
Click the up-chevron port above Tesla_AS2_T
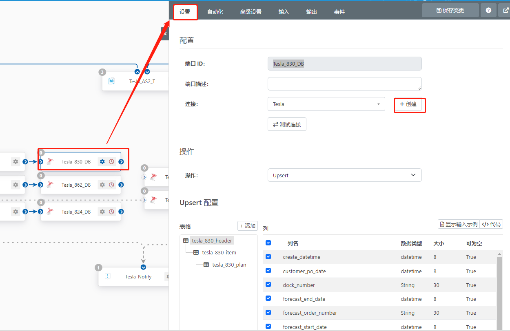(137, 72)
